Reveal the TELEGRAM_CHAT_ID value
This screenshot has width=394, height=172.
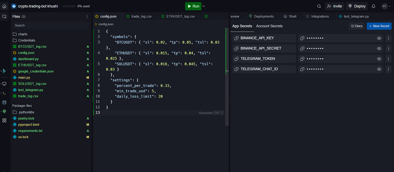379,69
